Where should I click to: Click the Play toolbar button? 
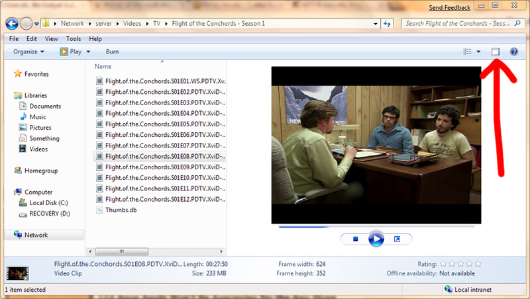pyautogui.click(x=71, y=52)
